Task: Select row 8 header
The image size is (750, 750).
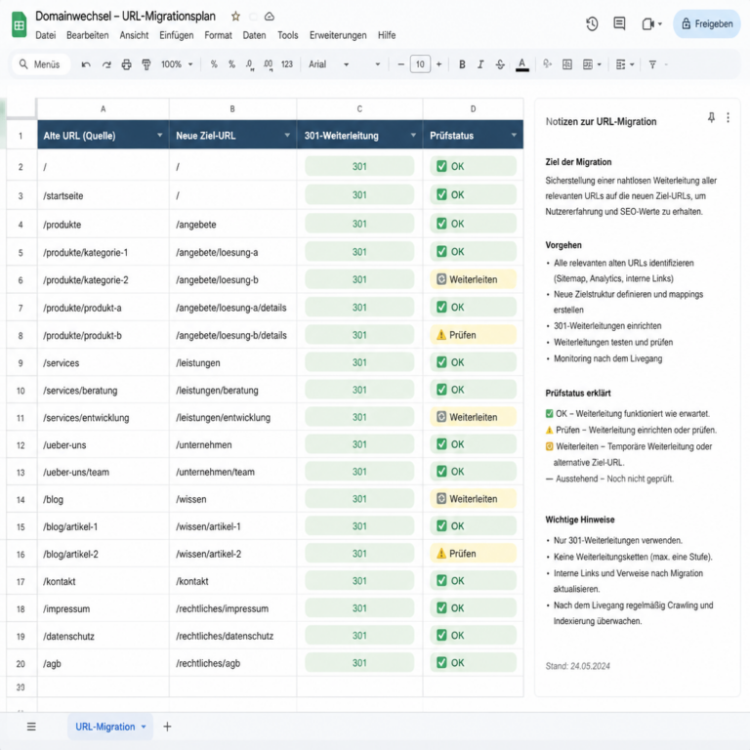Action: [x=21, y=335]
